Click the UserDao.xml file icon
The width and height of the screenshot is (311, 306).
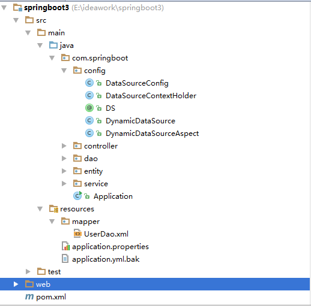(x=77, y=234)
